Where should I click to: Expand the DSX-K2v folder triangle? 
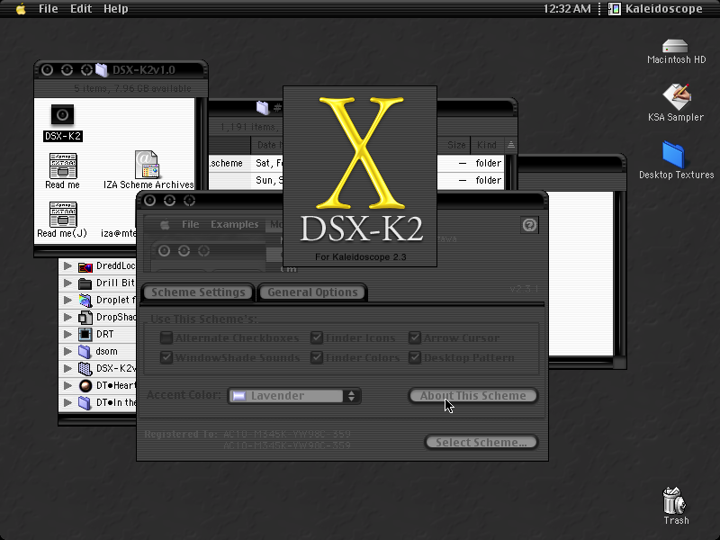(x=67, y=368)
